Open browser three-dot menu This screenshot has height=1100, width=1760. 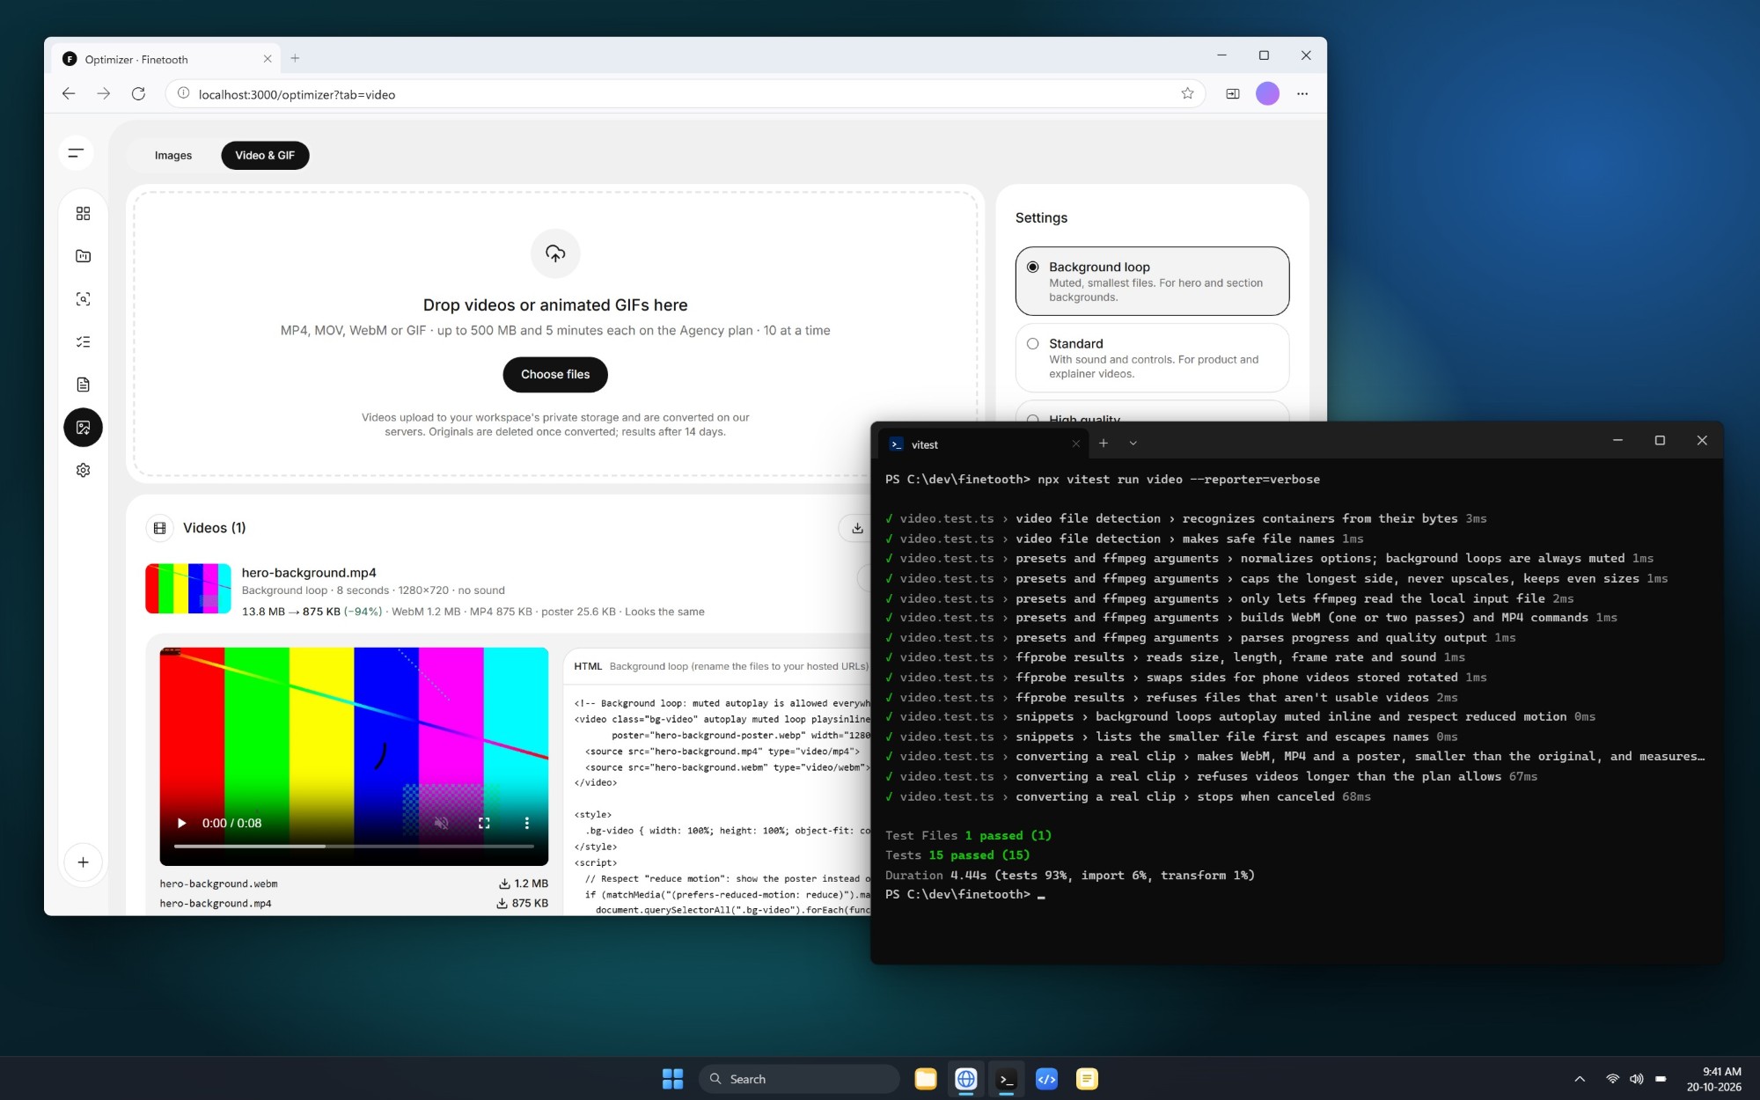(1302, 93)
